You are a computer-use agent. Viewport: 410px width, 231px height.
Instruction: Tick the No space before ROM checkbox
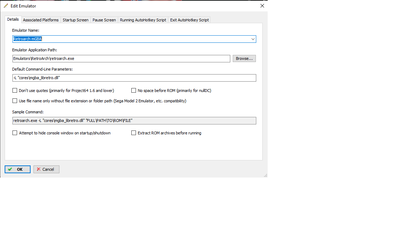tap(133, 91)
